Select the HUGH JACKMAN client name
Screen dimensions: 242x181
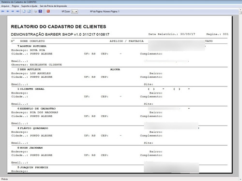[x=31, y=148]
